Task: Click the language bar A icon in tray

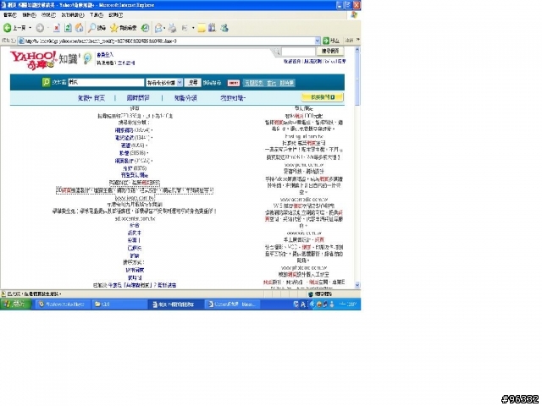Action: click(x=303, y=304)
